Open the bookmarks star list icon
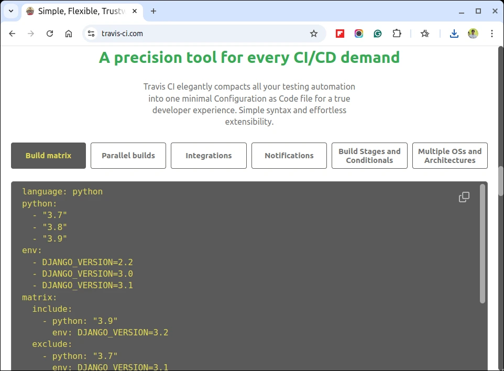The height and width of the screenshot is (371, 504). coord(425,34)
